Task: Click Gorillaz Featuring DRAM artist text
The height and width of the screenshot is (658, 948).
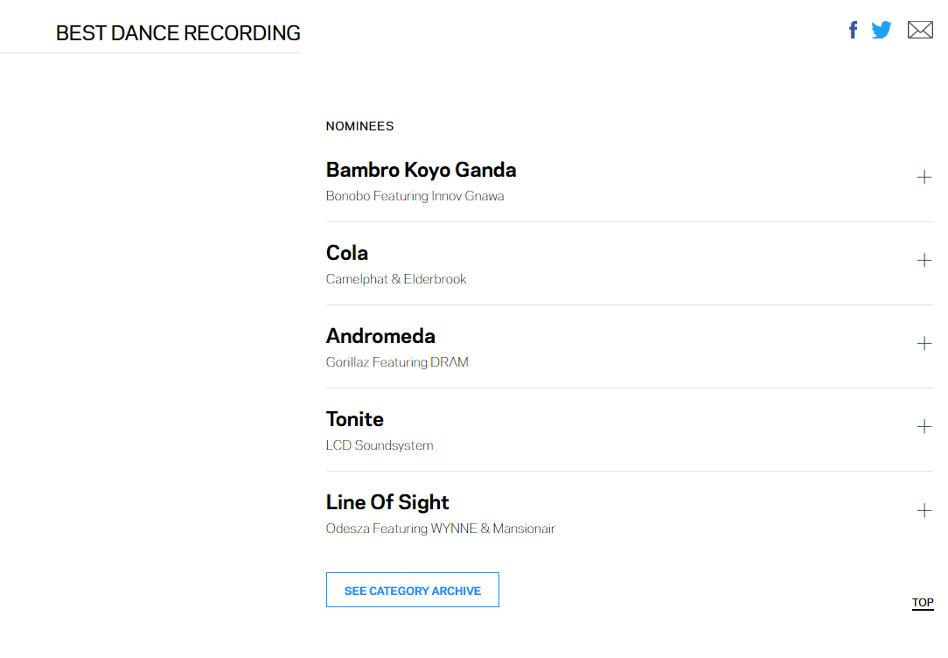Action: 397,362
